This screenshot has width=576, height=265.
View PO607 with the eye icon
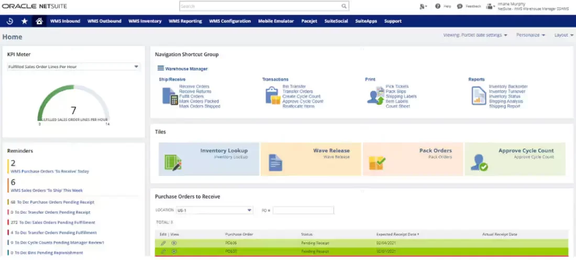click(174, 251)
